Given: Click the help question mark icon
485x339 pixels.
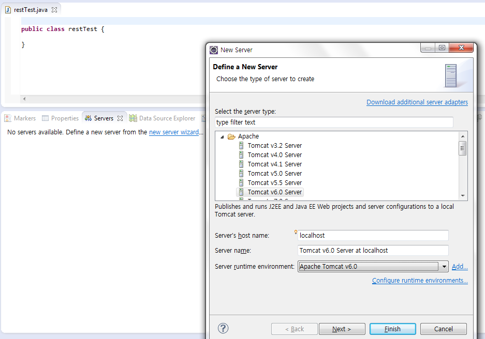Looking at the screenshot, I should tap(223, 328).
